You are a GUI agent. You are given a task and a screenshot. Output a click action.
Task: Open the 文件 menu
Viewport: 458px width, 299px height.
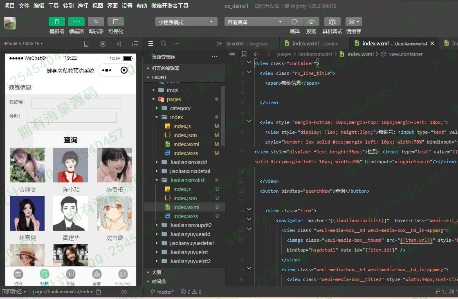pos(24,6)
